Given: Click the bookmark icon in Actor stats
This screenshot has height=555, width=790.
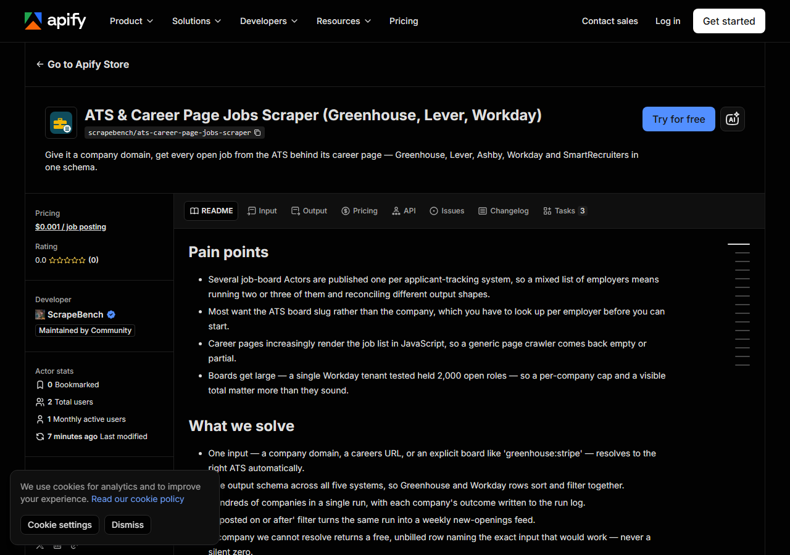Looking at the screenshot, I should 40,385.
